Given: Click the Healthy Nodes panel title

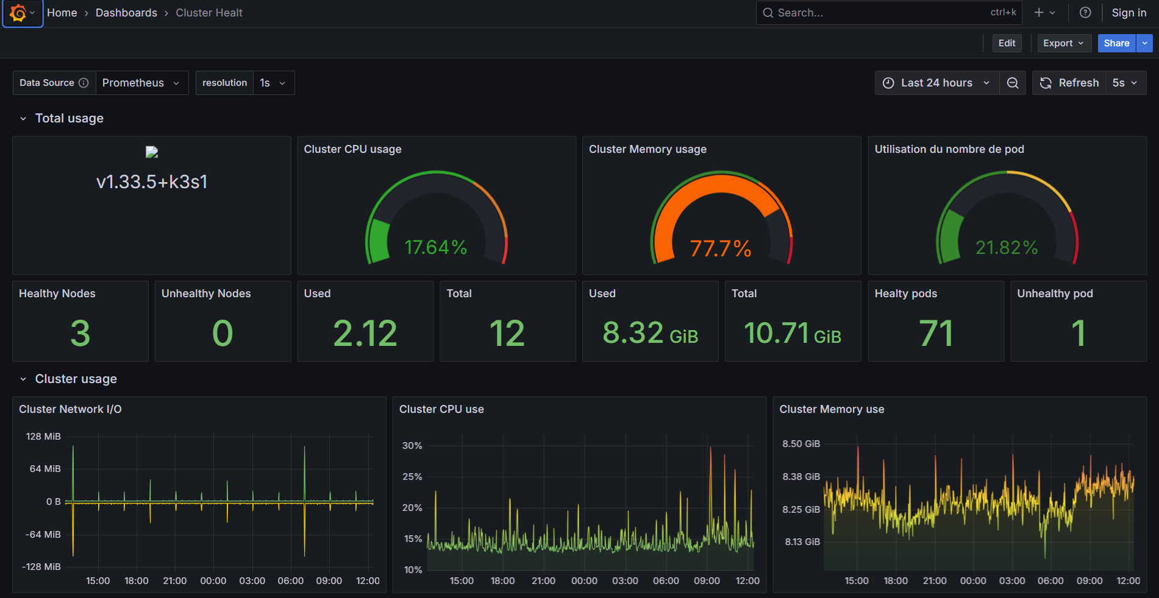Looking at the screenshot, I should click(57, 294).
